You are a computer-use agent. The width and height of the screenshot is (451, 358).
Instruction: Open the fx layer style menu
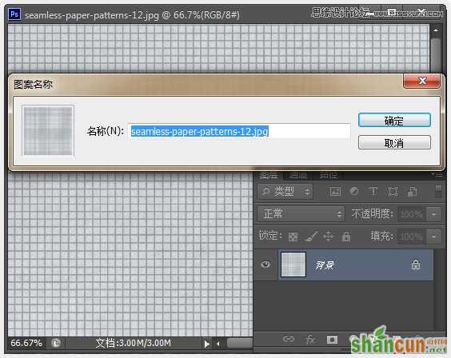310,340
